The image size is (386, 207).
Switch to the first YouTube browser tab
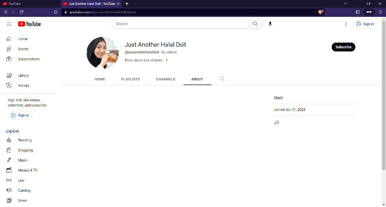(30, 4)
